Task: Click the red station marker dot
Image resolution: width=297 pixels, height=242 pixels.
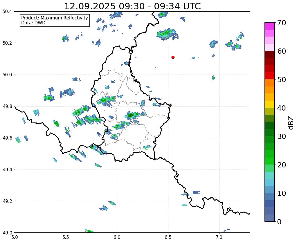Action: [x=173, y=57]
